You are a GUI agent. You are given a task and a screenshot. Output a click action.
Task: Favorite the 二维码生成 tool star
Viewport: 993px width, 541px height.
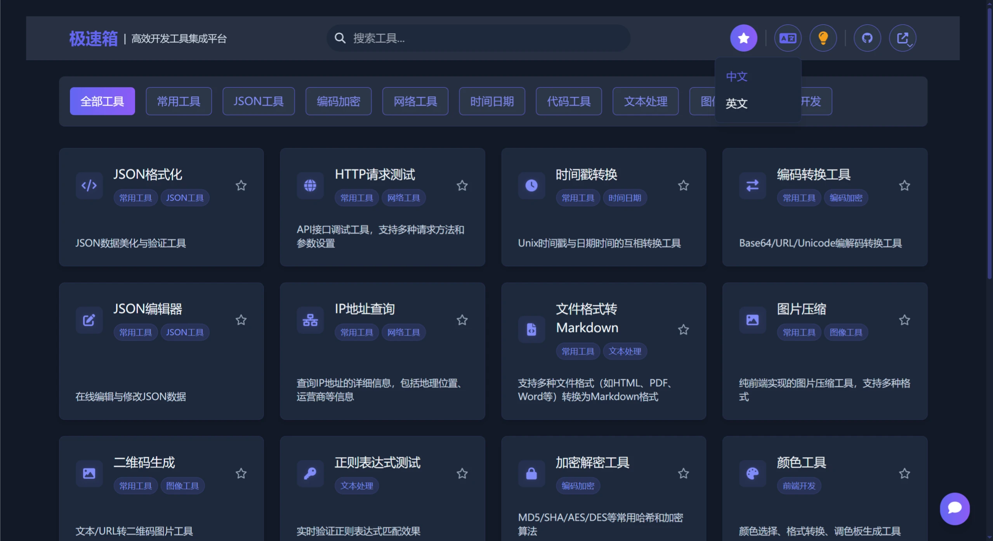(240, 473)
